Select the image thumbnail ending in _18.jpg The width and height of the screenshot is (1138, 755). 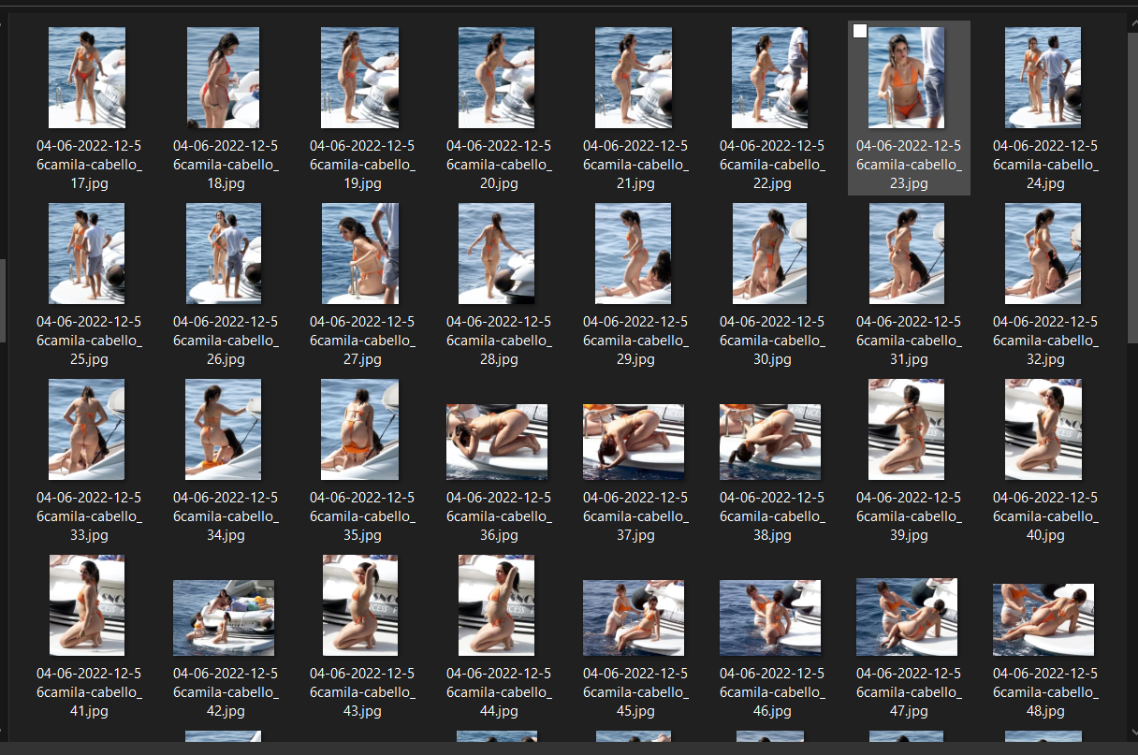click(223, 78)
